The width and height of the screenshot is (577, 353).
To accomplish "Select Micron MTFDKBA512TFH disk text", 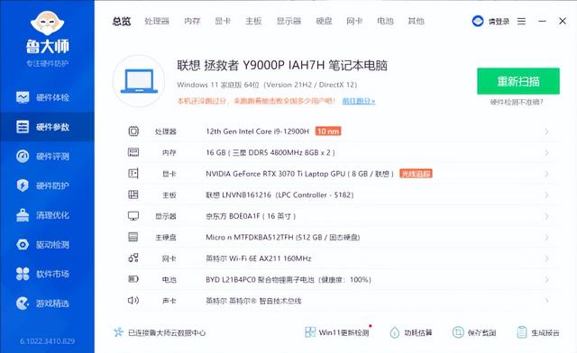I will point(282,237).
